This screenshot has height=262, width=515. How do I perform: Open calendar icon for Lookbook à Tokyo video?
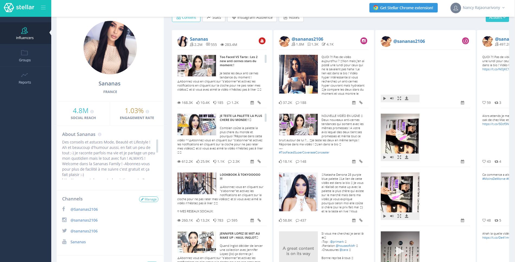point(252,221)
